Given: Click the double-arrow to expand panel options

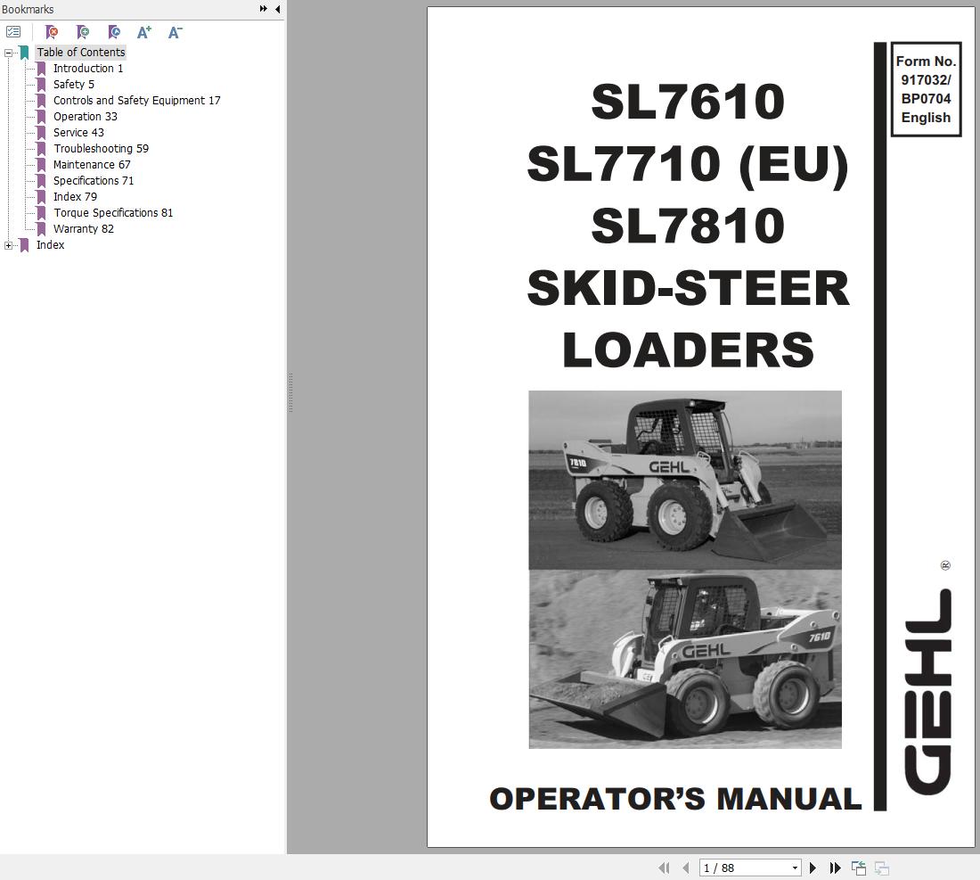Looking at the screenshot, I should 261,8.
